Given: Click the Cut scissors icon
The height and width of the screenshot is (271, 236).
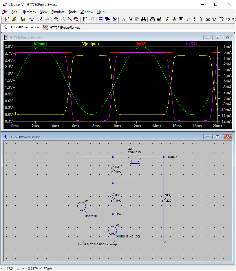Looking at the screenshot, I should point(123,19).
